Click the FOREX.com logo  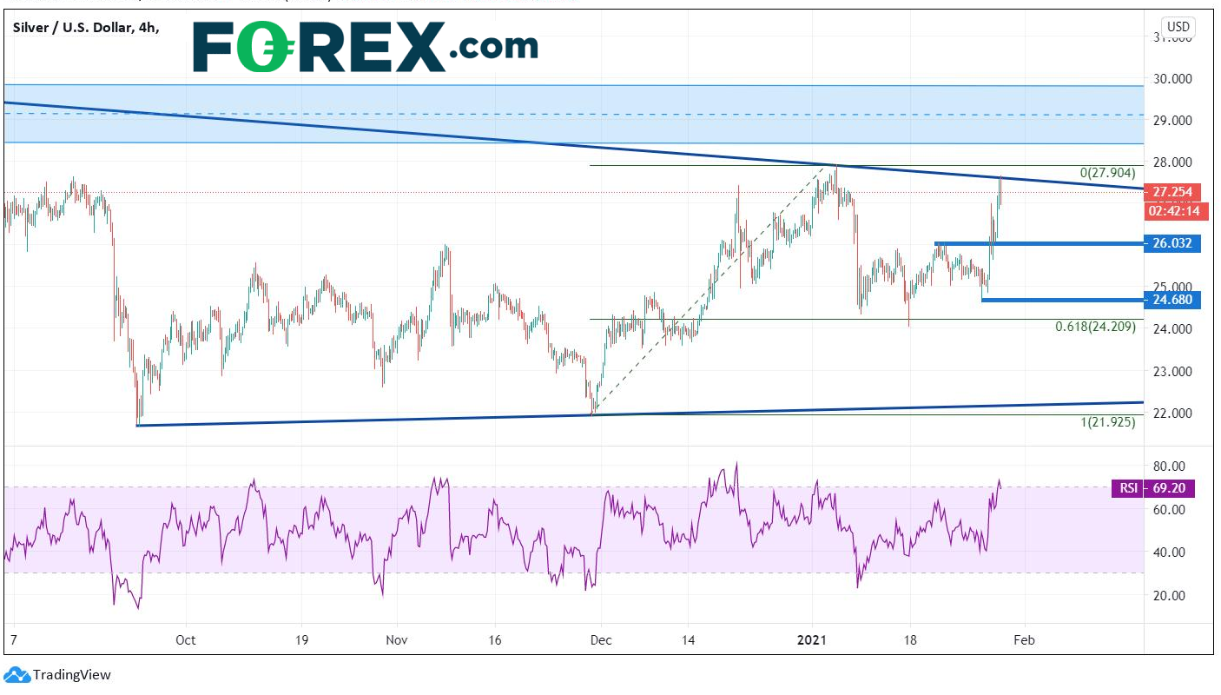[x=365, y=47]
